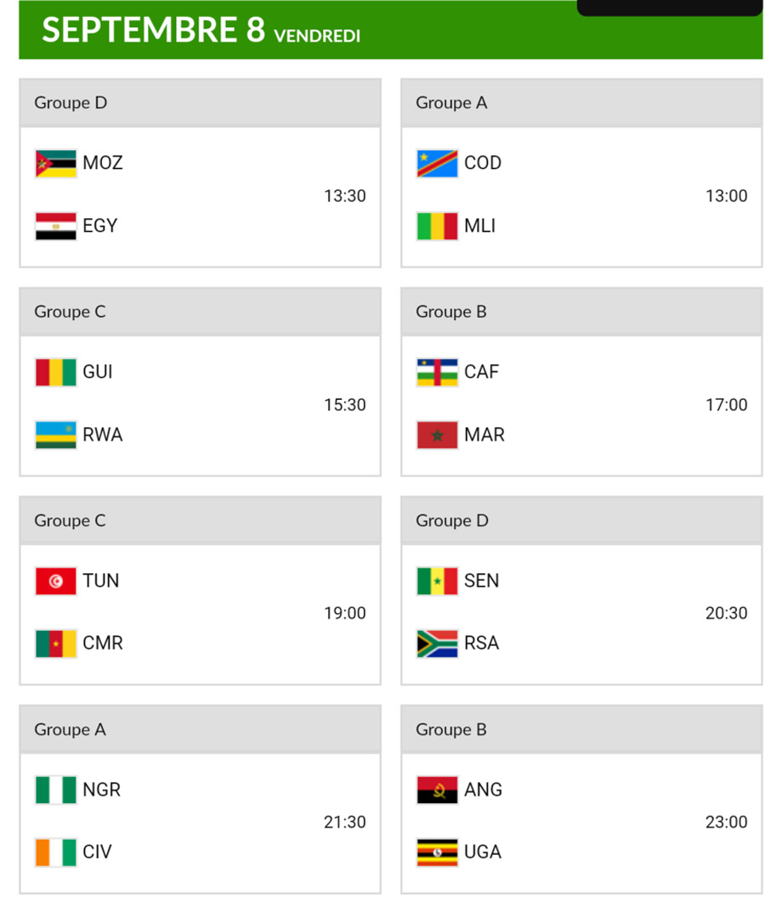Viewport: 765px width, 906px height.
Task: Open the 20:30 SEN vs RSA match time
Action: pyautogui.click(x=726, y=613)
